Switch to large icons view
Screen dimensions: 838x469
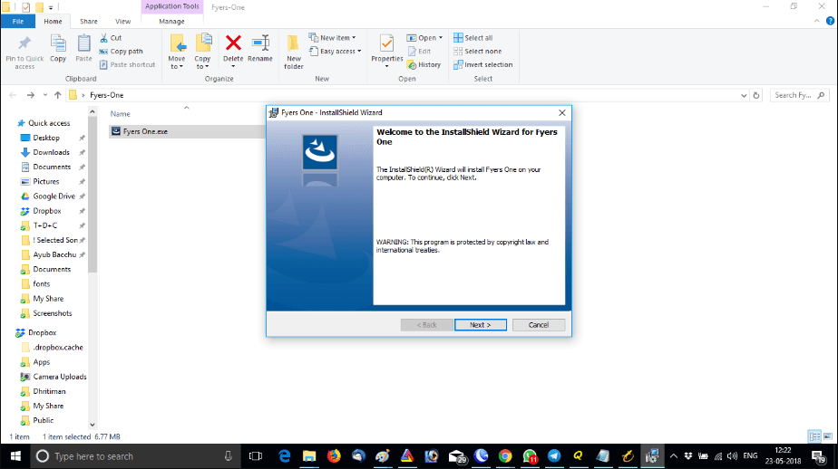tap(828, 436)
